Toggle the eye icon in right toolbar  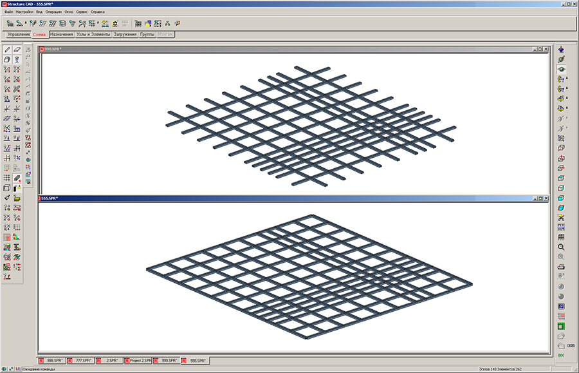[x=561, y=69]
